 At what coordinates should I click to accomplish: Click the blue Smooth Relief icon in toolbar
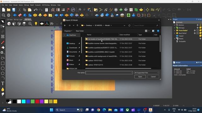pyautogui.click(x=15, y=15)
